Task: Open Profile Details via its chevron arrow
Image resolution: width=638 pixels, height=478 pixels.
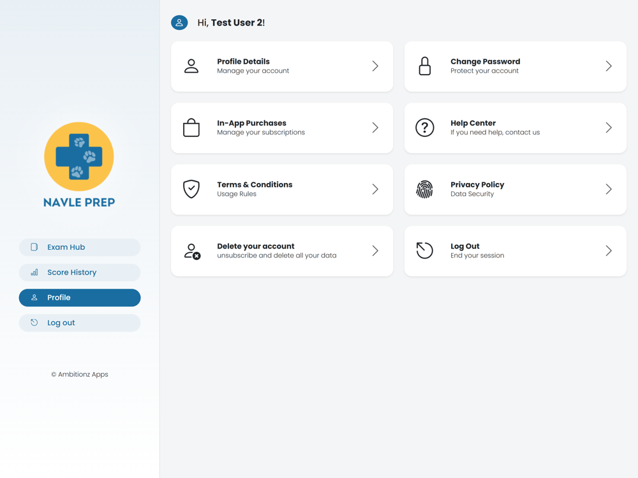Action: click(x=375, y=66)
